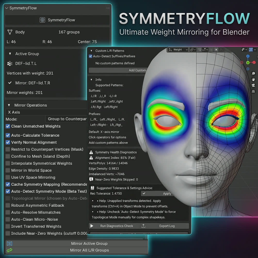258x258 pixels.
Task: Click the Body mesh object icon
Action: (x=10, y=32)
